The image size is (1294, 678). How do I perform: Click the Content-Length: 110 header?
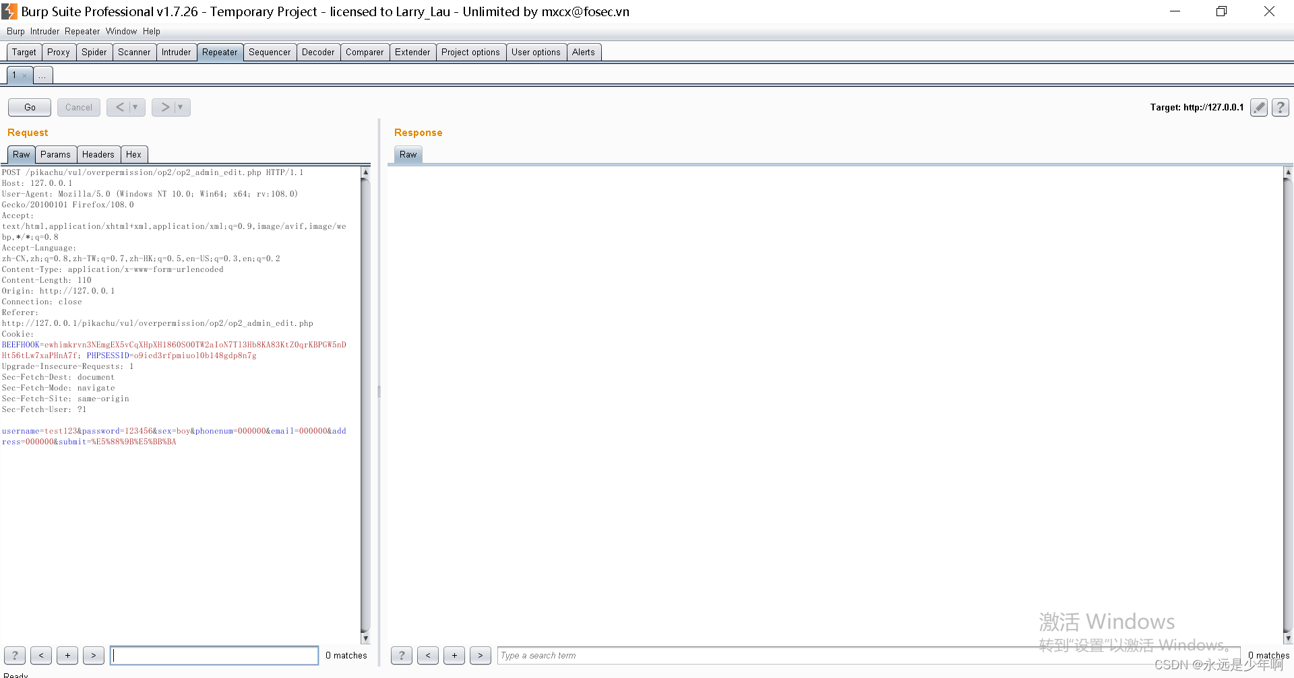(47, 280)
